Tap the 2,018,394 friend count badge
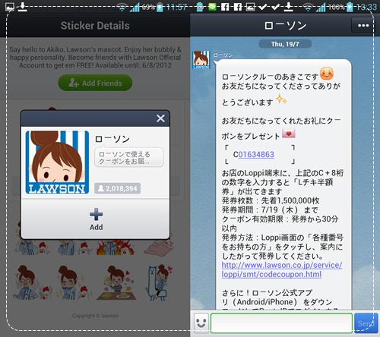This screenshot has width=380, height=337. (x=118, y=188)
